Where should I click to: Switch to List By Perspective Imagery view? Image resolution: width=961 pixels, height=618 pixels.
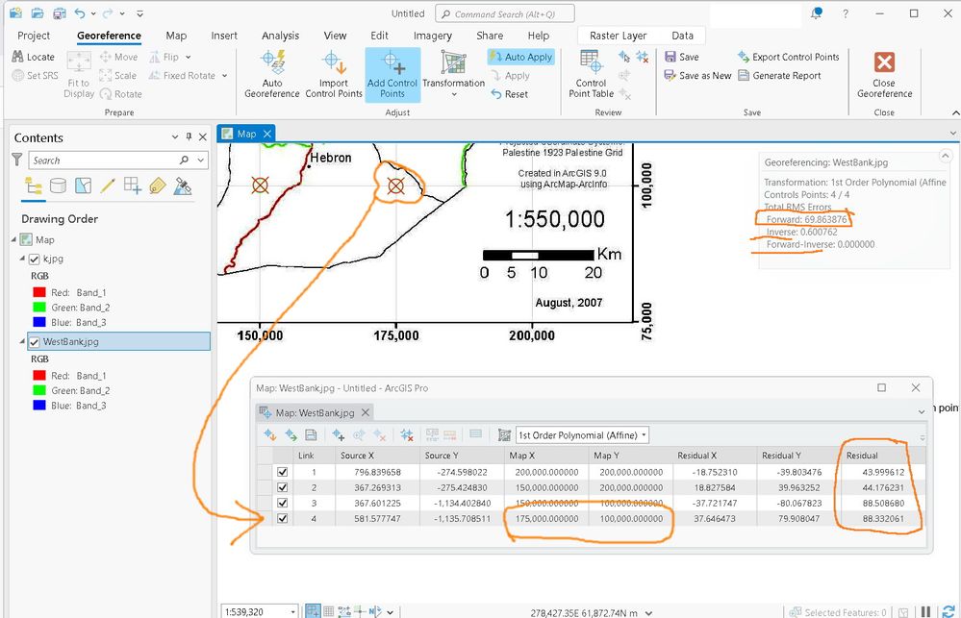(183, 185)
